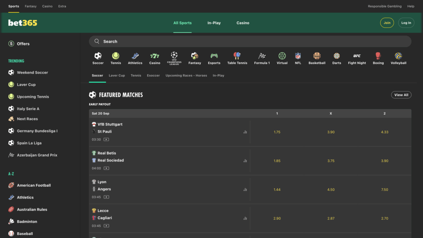Switch to the Laver Cup tab
The image size is (423, 238).
116,76
